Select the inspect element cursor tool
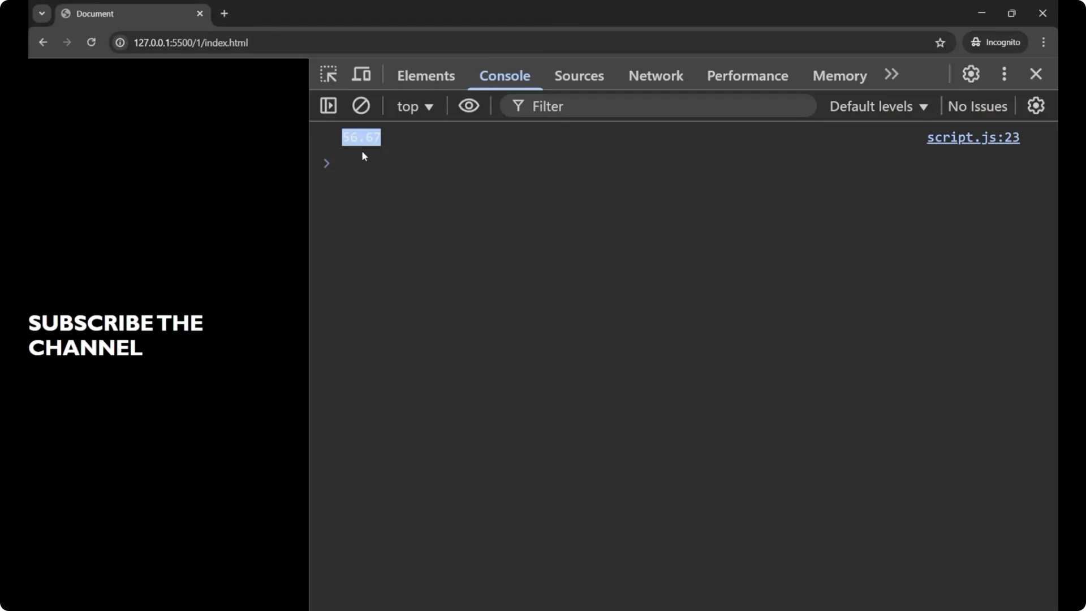The width and height of the screenshot is (1086, 611). [329, 74]
